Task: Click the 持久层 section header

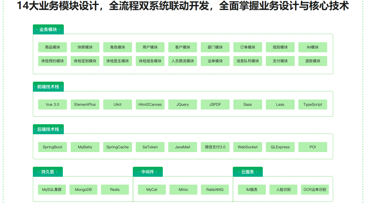Action: click(x=48, y=172)
